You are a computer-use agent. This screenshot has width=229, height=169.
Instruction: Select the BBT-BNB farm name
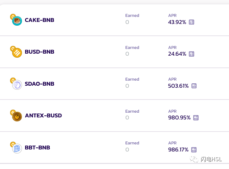(x=37, y=147)
